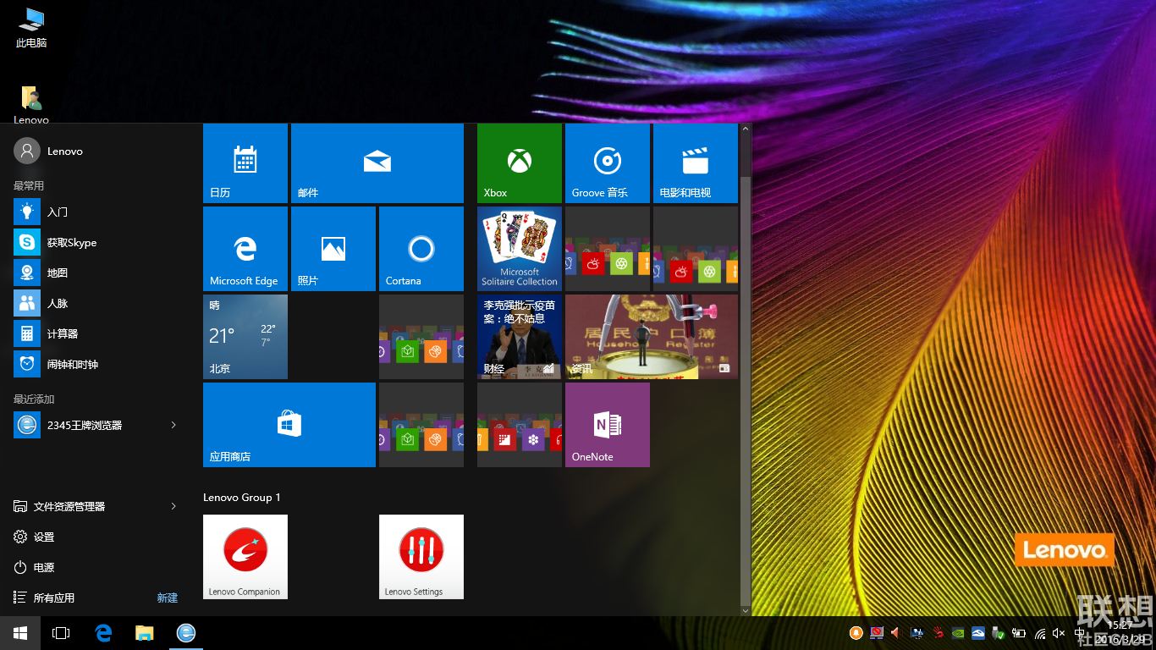Open the 北京 weather tile

point(245,337)
